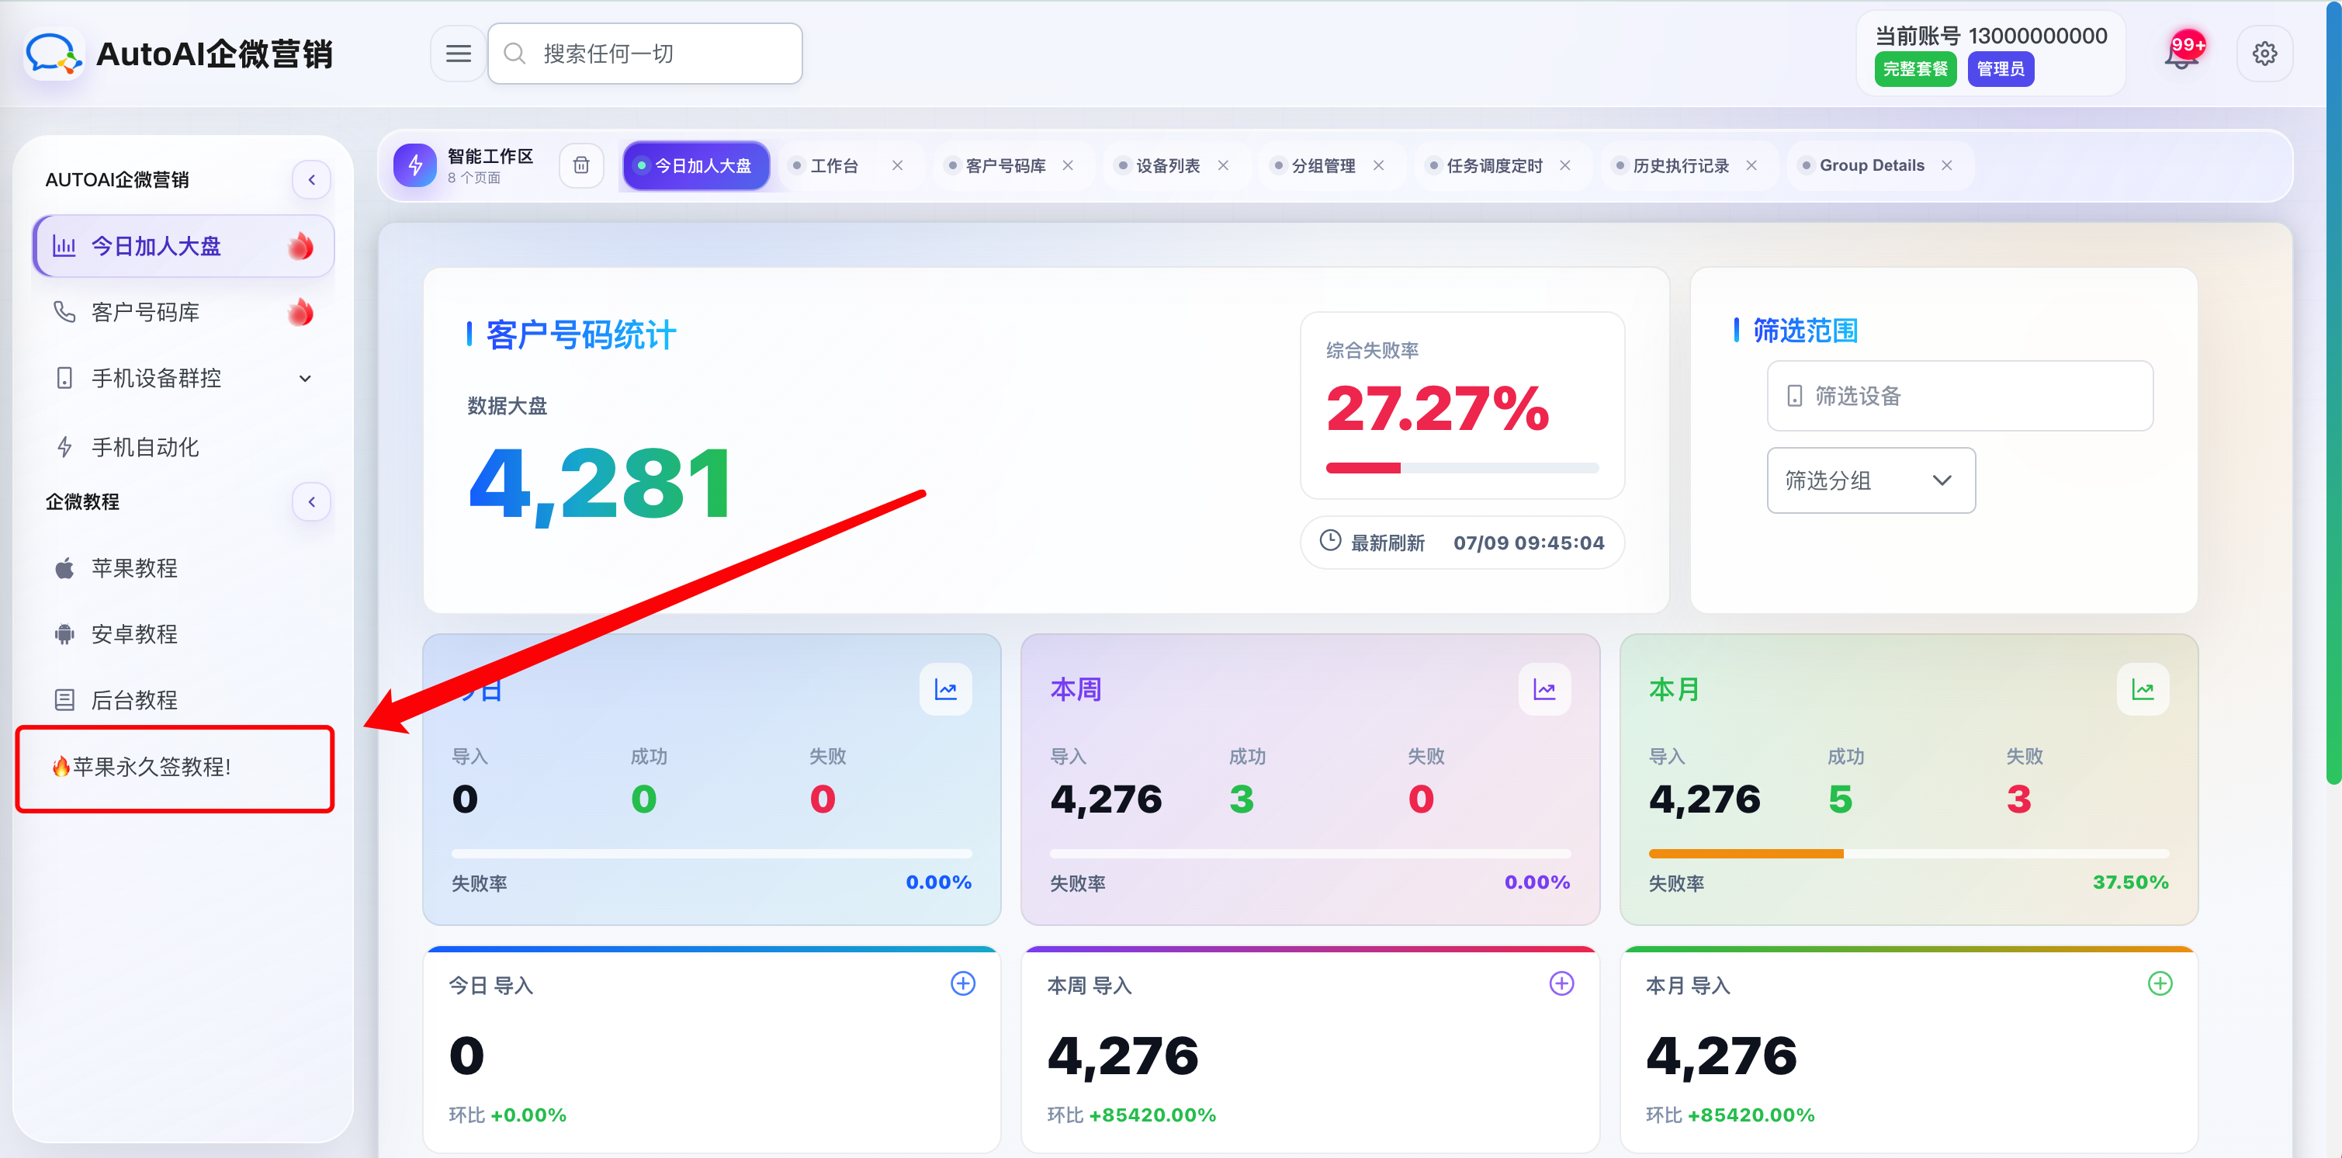
Task: Open the chart icon in the 本月 card
Action: click(2142, 689)
